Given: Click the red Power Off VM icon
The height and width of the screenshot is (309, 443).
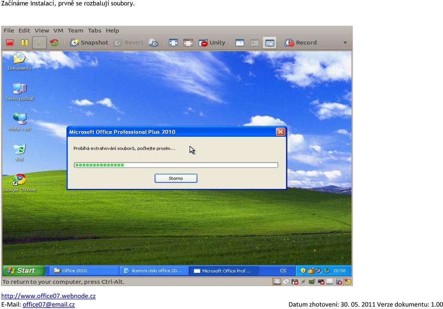Looking at the screenshot, I should coord(10,42).
